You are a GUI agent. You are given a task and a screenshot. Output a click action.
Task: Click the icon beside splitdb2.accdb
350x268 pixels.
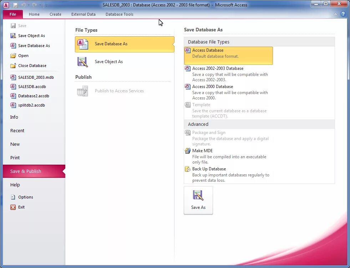click(13, 105)
